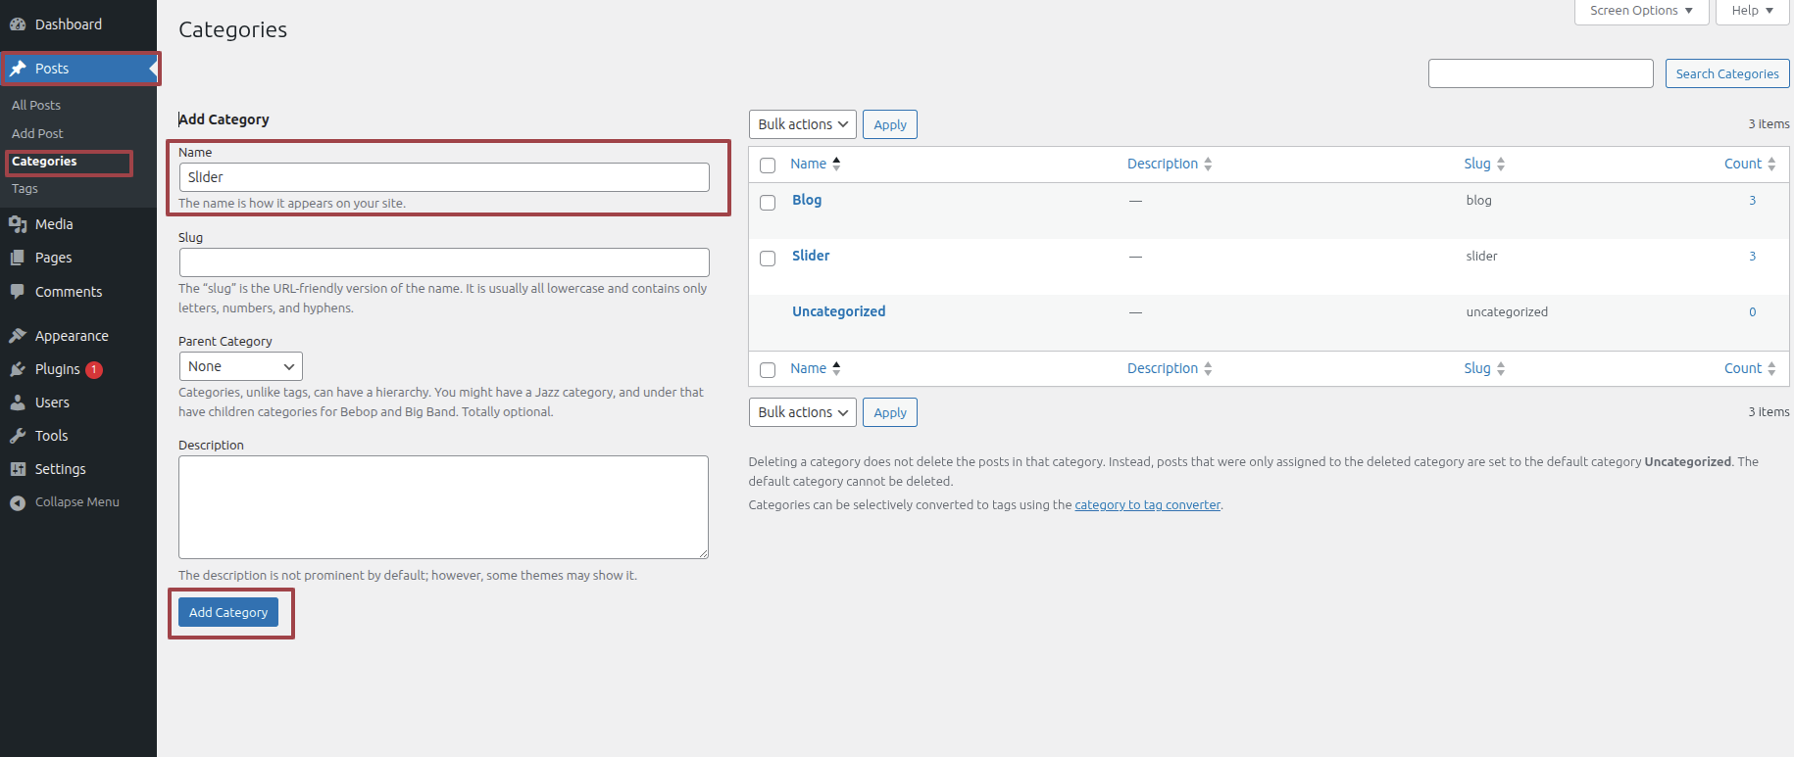The height and width of the screenshot is (757, 1794).
Task: Click sort arrows beside top Description header
Action: coord(1208,164)
